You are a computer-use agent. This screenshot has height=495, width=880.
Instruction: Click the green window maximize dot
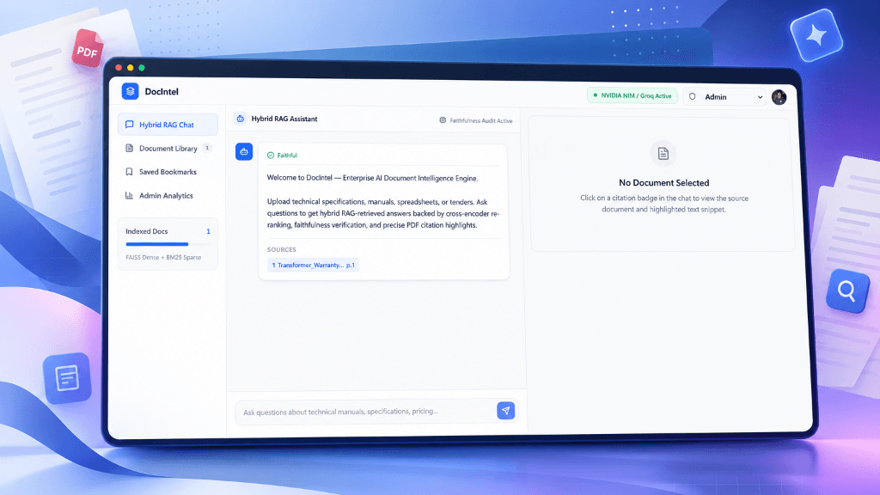pos(142,68)
